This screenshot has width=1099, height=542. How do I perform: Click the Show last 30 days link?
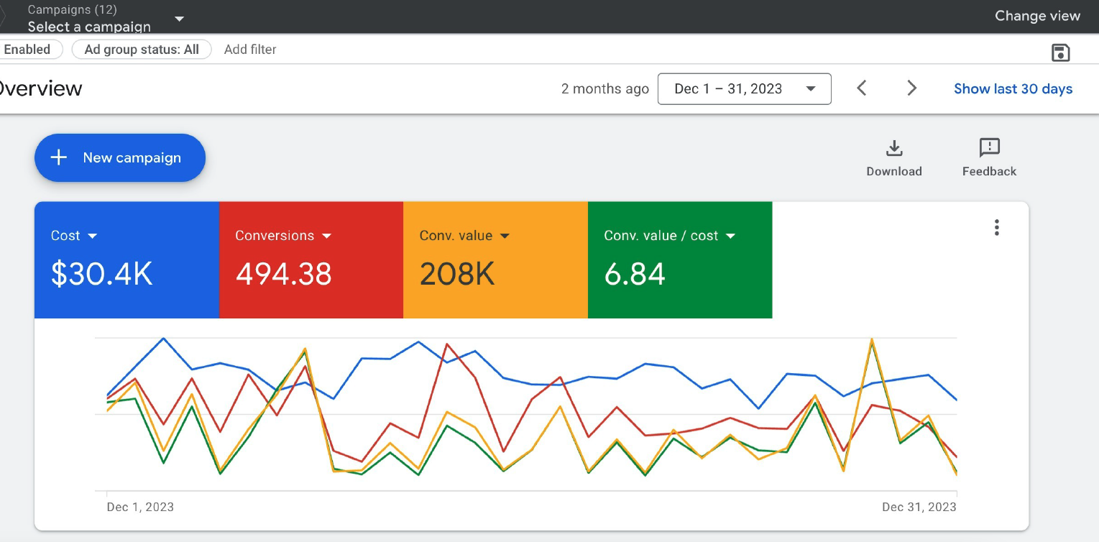pos(1013,89)
